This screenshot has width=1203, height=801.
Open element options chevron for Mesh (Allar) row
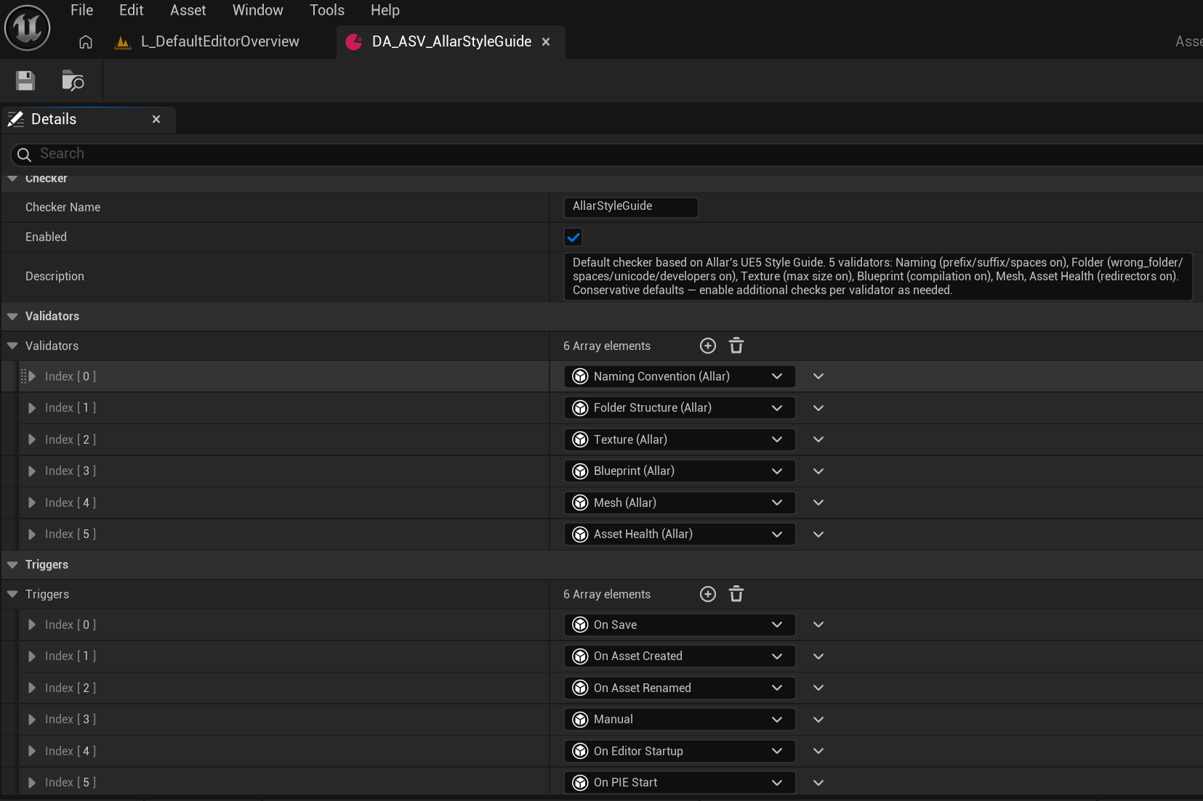(x=818, y=503)
